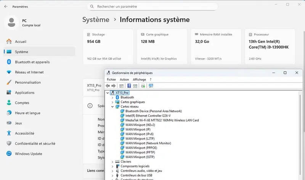Open Bluetooth et appareils settings
The width and height of the screenshot is (305, 180).
32,62
